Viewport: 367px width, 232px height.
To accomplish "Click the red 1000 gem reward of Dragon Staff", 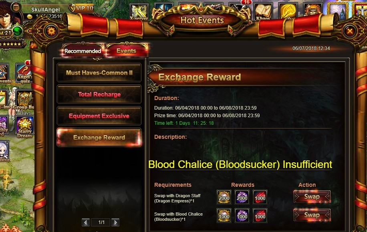I will coord(260,197).
